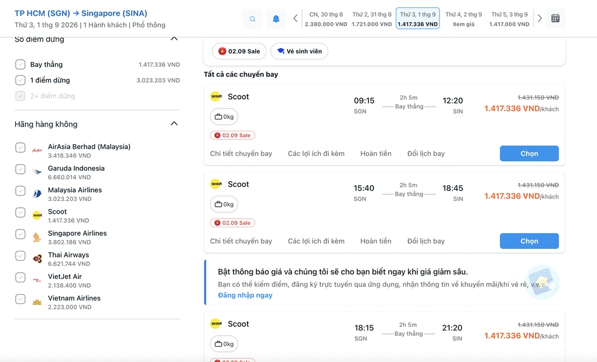The image size is (597, 362).
Task: Collapse the Hãng hàng không section
Action: pos(174,124)
